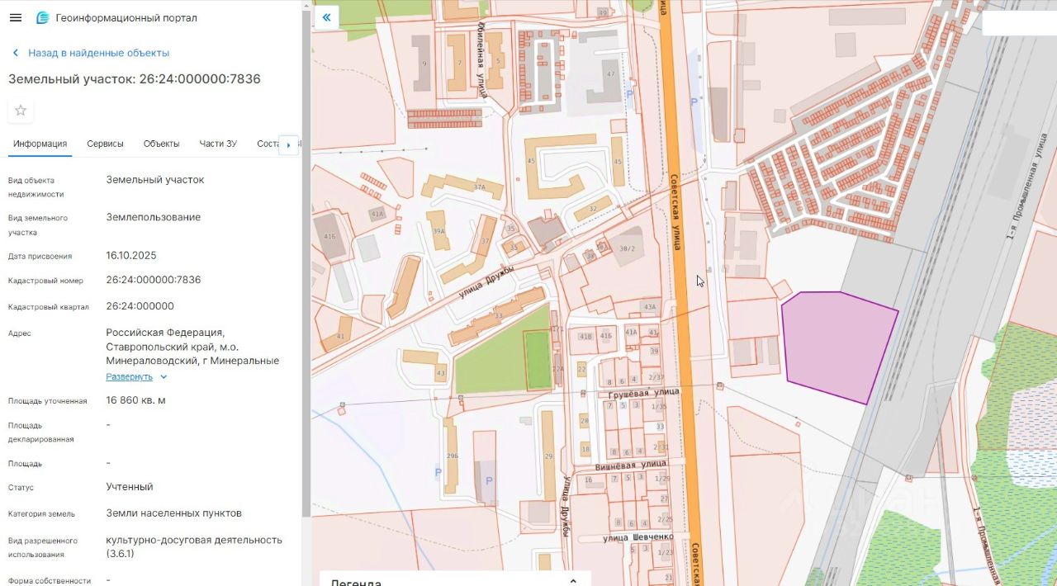Click the status value Учтенный
The image size is (1057, 586).
(130, 487)
